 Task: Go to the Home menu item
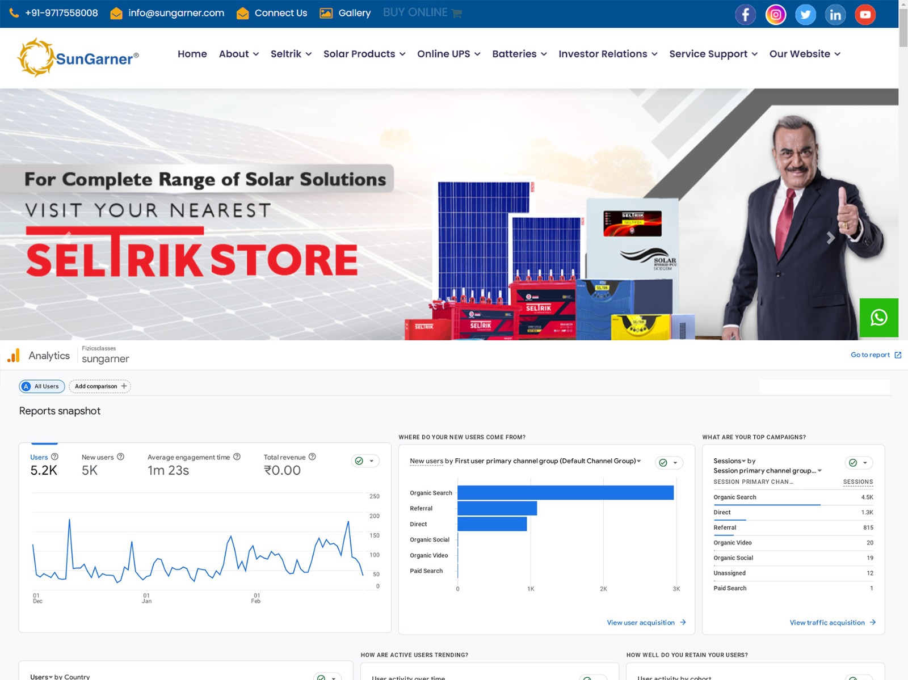point(192,54)
